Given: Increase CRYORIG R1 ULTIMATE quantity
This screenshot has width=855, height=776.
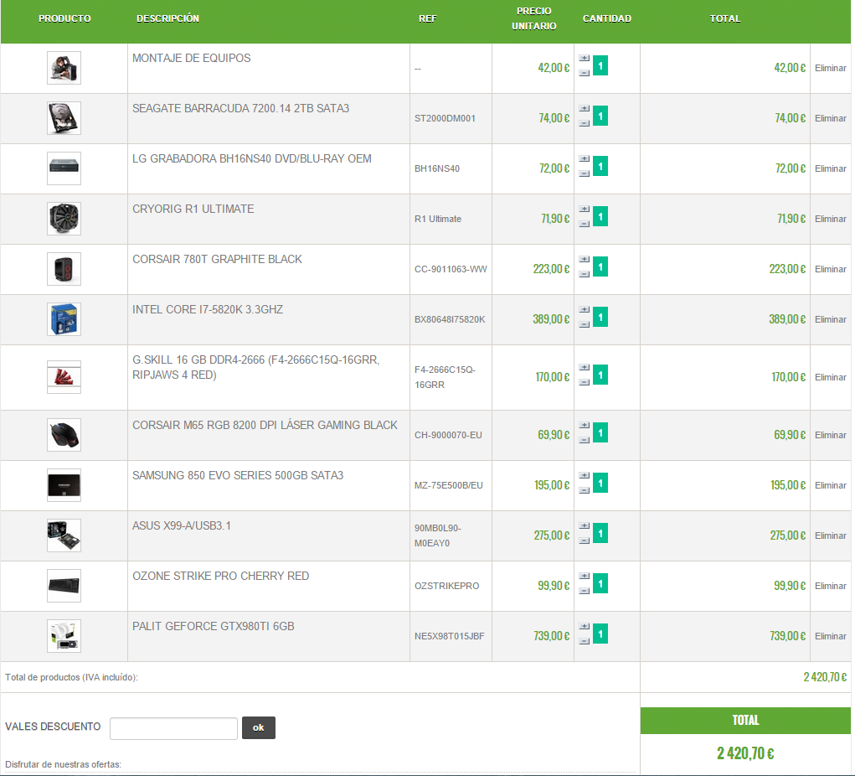Looking at the screenshot, I should [584, 209].
